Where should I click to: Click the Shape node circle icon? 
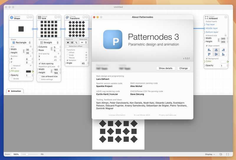12,17
